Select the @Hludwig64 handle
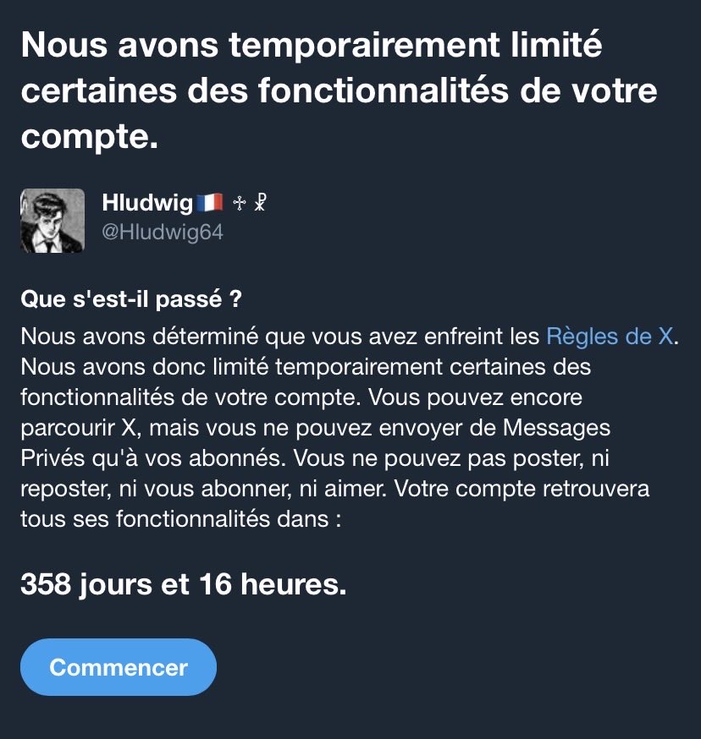Image resolution: width=701 pixels, height=739 pixels. coord(163,232)
